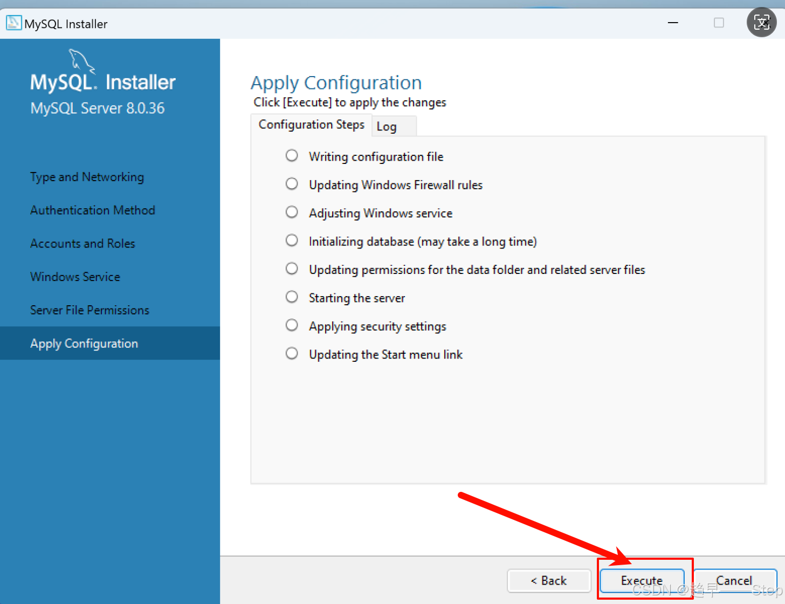
Task: Click the "Updating the Start menu link" text
Action: [x=386, y=355]
